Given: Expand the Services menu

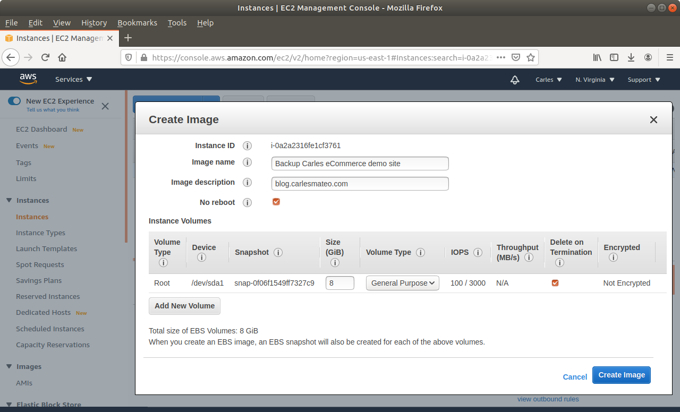Looking at the screenshot, I should 74,79.
